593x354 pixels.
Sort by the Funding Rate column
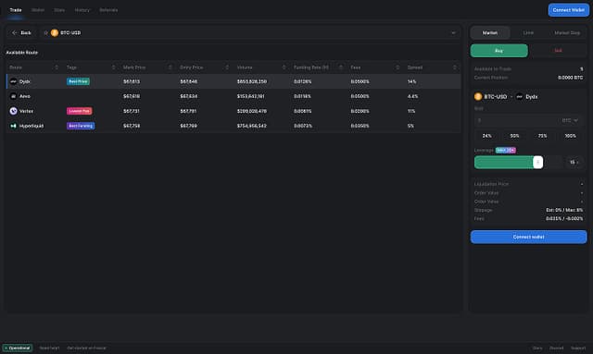(341, 67)
